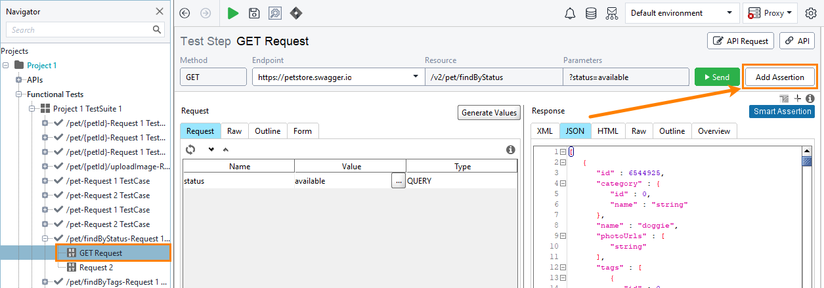Click the down chevron in Request parameters toolbar
Viewport: 824px width, 288px height.
click(211, 150)
